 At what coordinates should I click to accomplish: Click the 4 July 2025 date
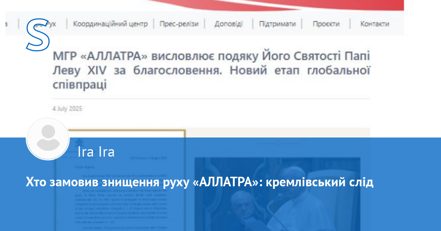coord(67,109)
